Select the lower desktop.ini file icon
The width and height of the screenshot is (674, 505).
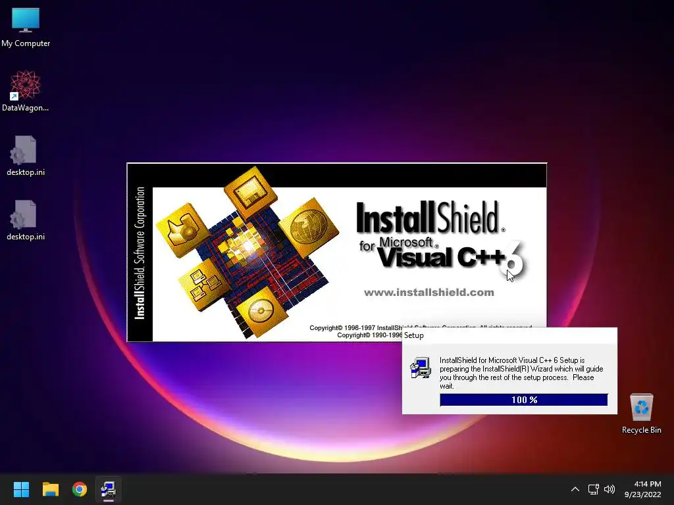click(x=26, y=220)
